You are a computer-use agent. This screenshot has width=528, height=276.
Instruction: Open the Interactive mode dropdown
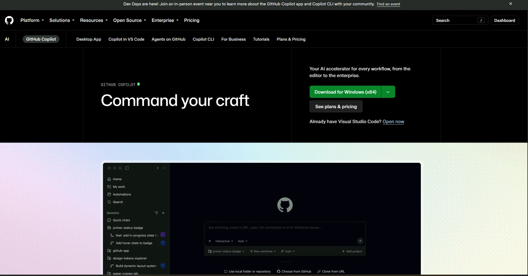[224, 241]
